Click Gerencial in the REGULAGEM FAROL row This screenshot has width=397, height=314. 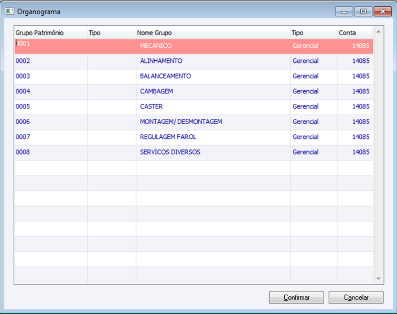pyautogui.click(x=305, y=137)
